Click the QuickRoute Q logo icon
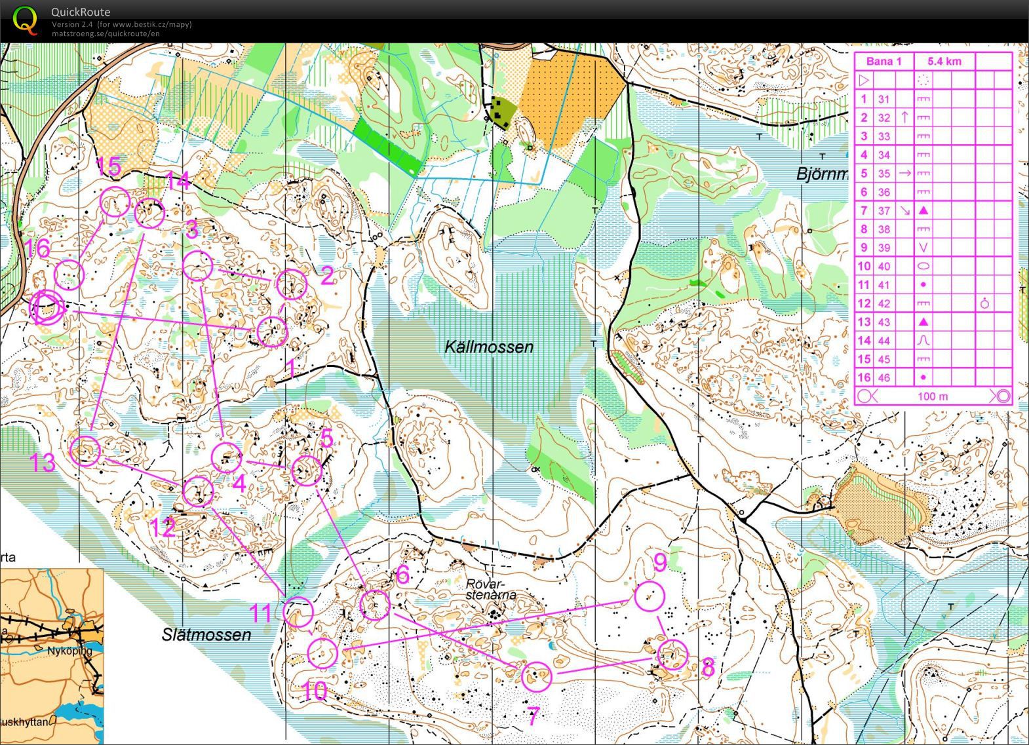1029x745 pixels. (x=25, y=20)
